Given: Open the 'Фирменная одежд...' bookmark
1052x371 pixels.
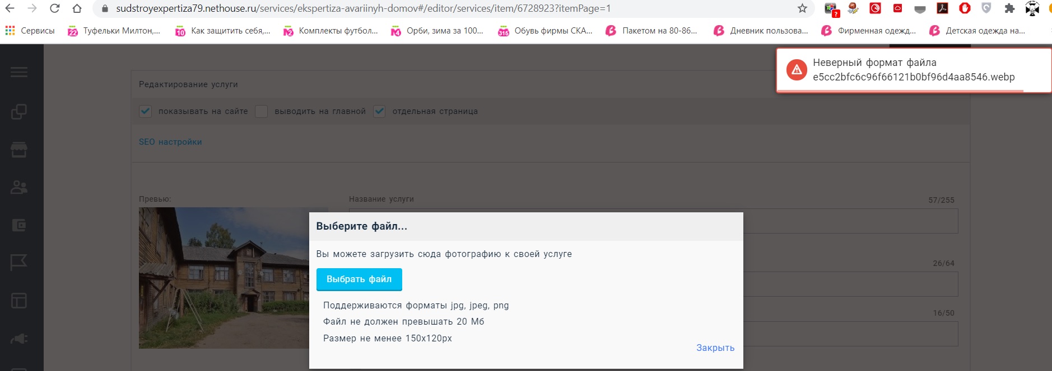Looking at the screenshot, I should click(x=868, y=31).
